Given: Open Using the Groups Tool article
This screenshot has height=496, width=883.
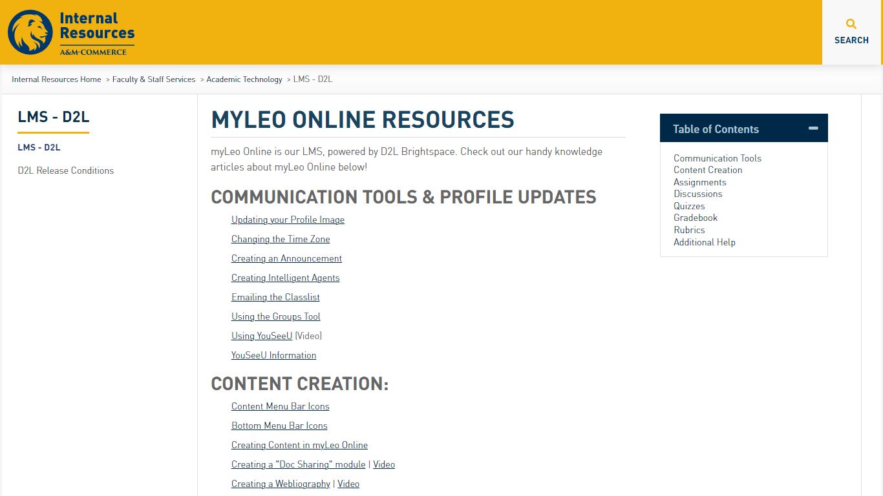Looking at the screenshot, I should click(276, 316).
